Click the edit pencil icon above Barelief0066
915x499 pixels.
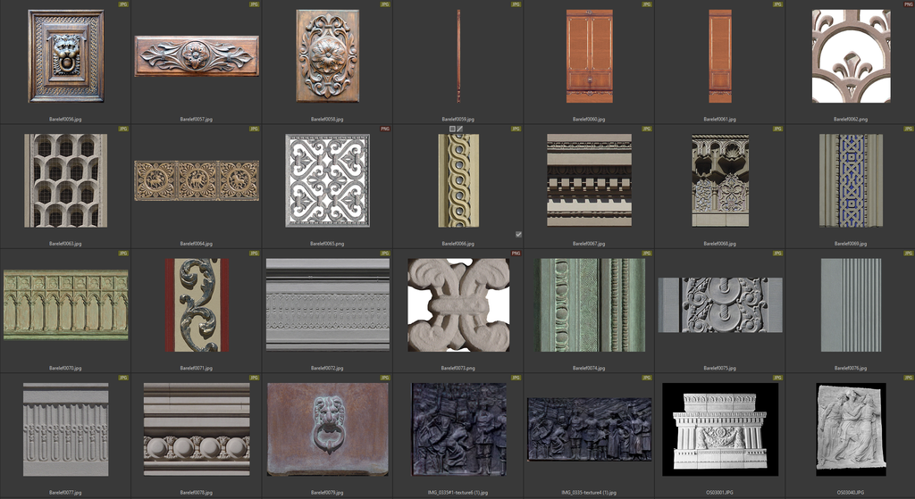(461, 129)
